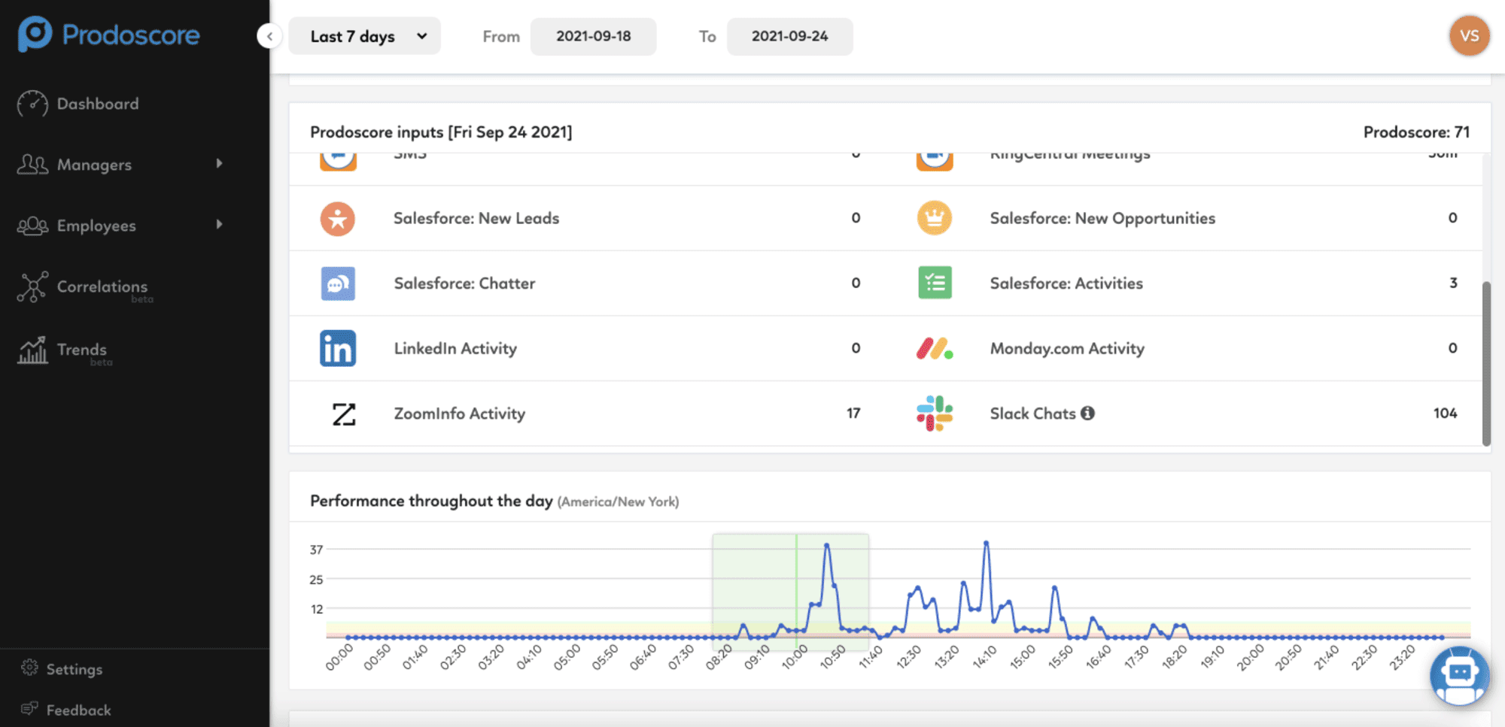Open Settings in the sidebar

[74, 669]
